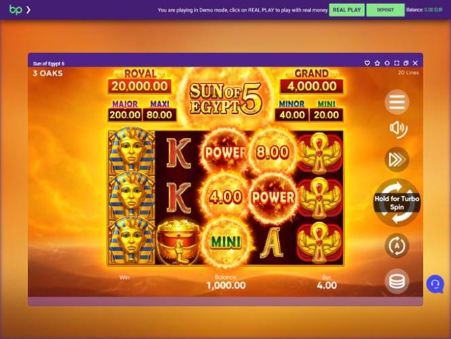Image resolution: width=451 pixels, height=339 pixels.
Task: Click the star rating icon in the game header
Action: [377, 63]
